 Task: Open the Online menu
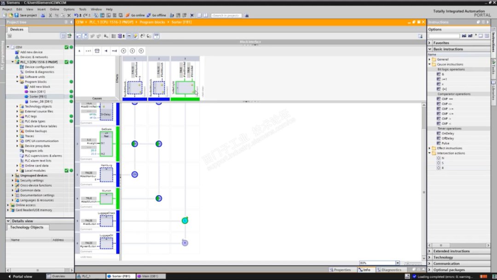(x=54, y=9)
